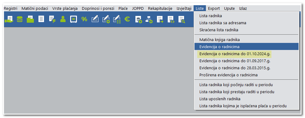Select highlighted Evidencija o radnicima entry
The image size is (305, 118).
[x=246, y=47]
